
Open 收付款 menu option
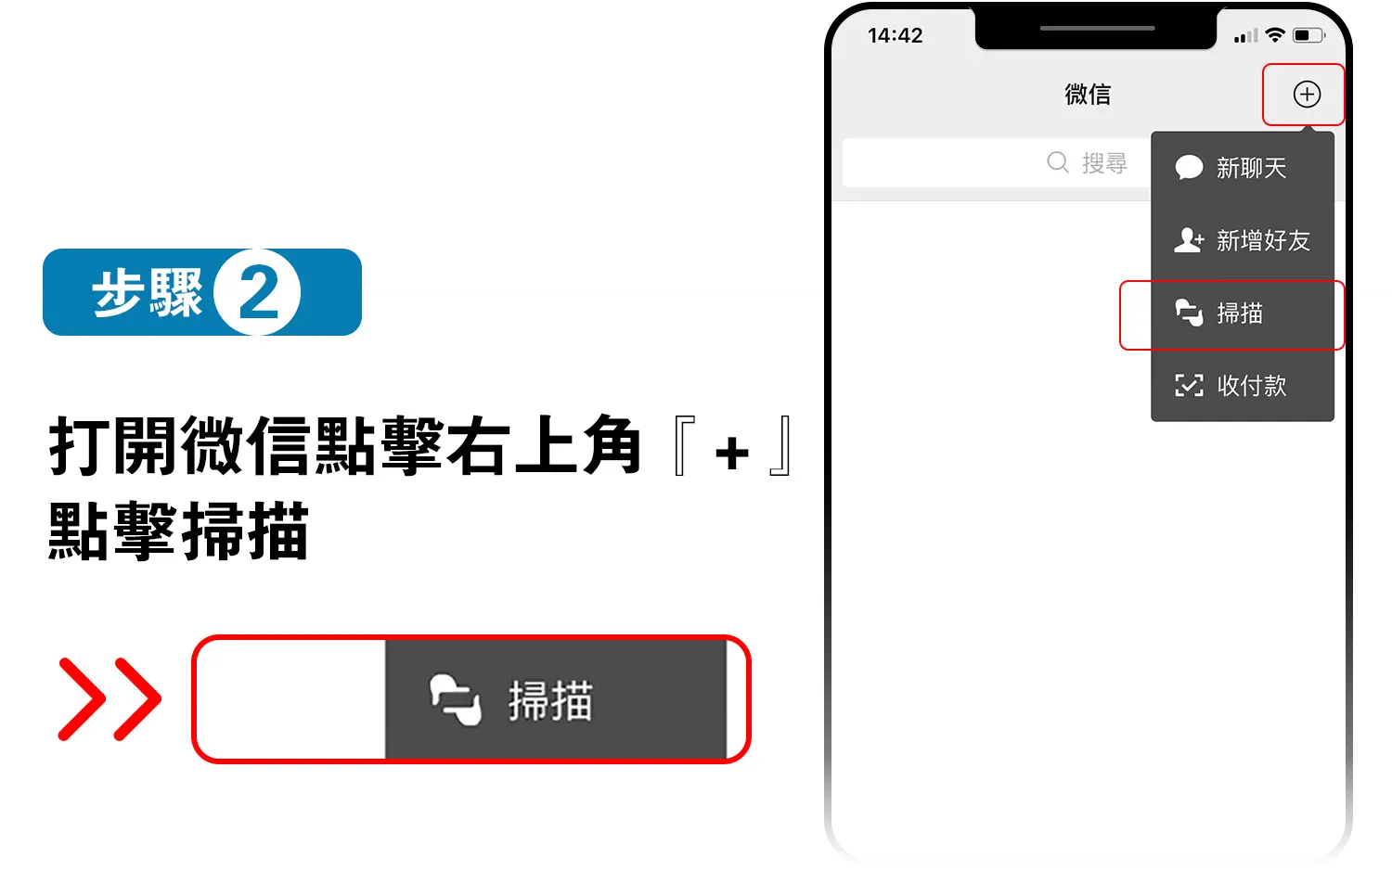click(x=1243, y=385)
